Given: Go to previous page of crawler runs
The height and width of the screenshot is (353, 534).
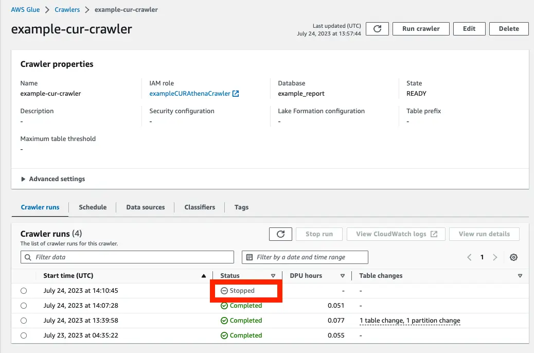Looking at the screenshot, I should click(469, 257).
